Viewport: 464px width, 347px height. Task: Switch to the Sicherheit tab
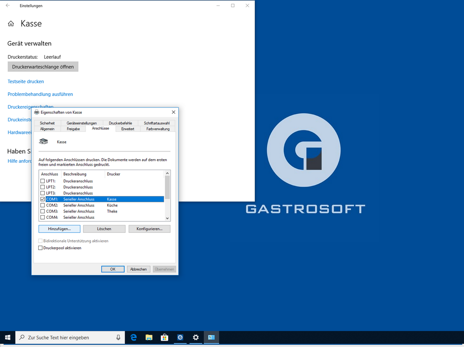pyautogui.click(x=47, y=123)
